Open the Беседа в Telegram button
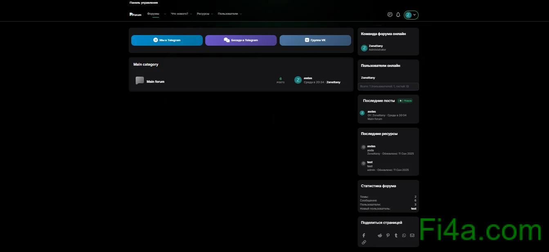549x252 pixels. (x=241, y=40)
